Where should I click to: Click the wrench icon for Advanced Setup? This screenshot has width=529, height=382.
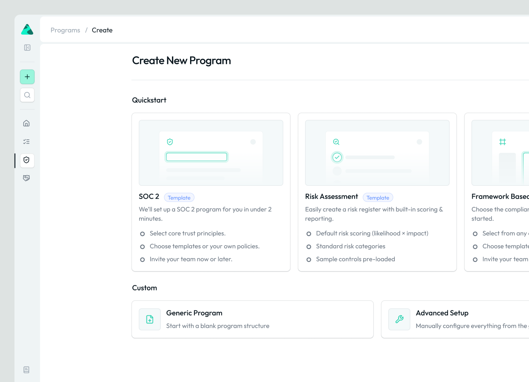pyautogui.click(x=399, y=319)
